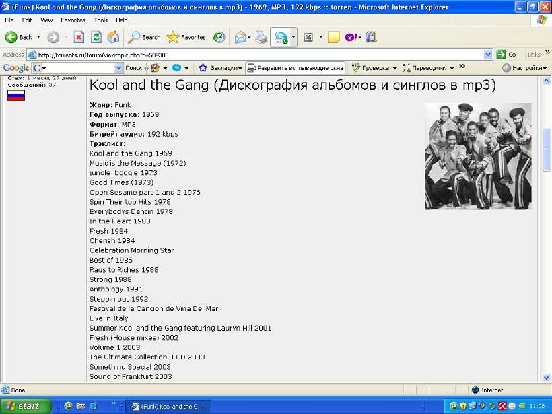Click the text 'Битрейт аудио: 192 kbps'
The width and height of the screenshot is (552, 414).
[x=134, y=134]
